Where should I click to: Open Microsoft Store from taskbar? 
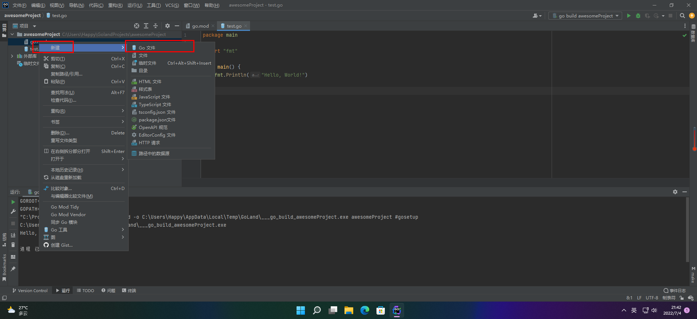[x=381, y=310]
